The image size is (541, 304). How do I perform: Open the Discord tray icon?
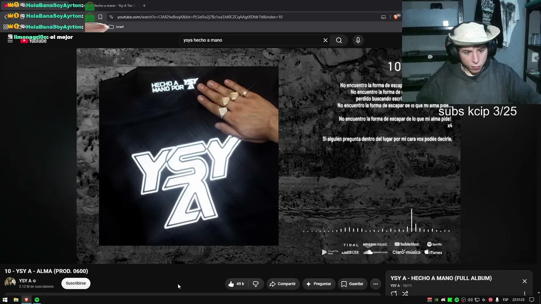[443, 300]
